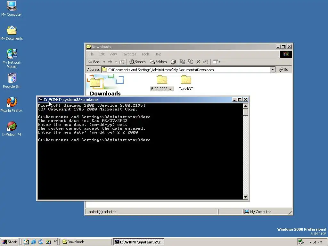The image size is (328, 246).
Task: Open Edit menu in Downloads window
Action: pyautogui.click(x=102, y=54)
